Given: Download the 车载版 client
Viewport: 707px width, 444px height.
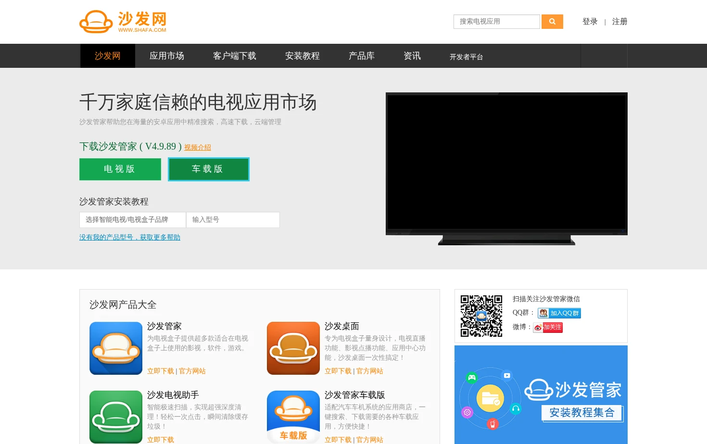Looking at the screenshot, I should [209, 169].
